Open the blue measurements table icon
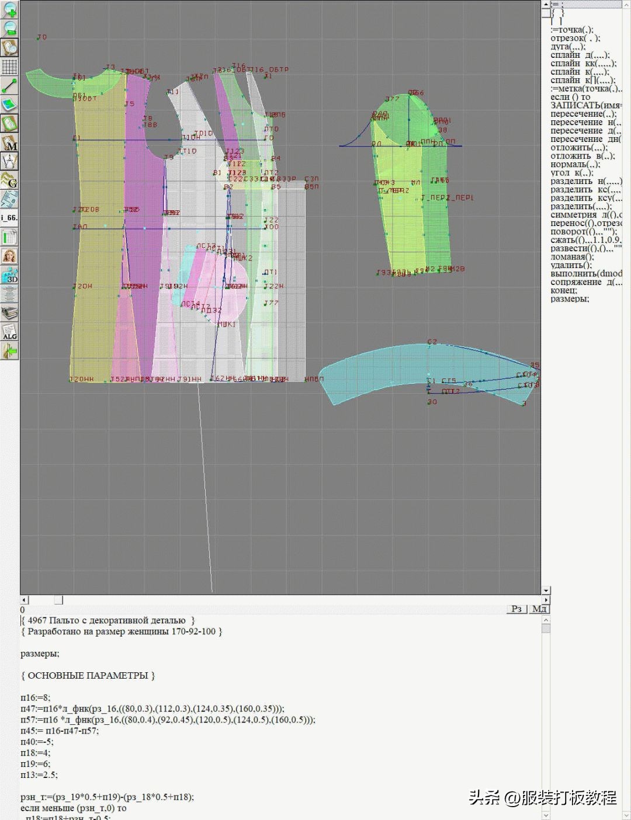The width and height of the screenshot is (631, 820). coord(9,199)
